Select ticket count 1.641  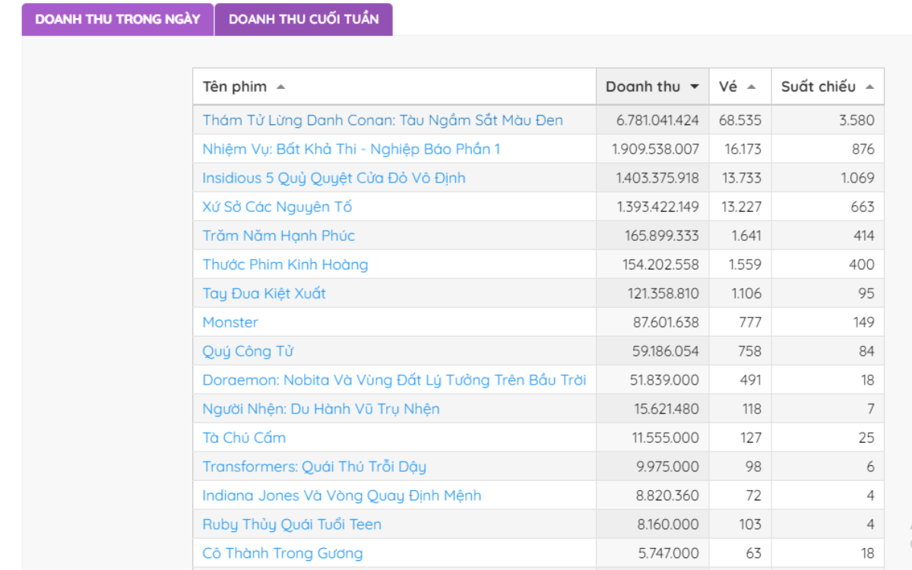(x=746, y=236)
